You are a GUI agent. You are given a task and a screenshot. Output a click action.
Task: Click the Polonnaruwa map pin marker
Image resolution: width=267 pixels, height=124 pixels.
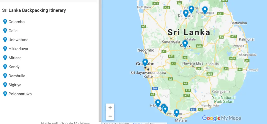tap(205, 10)
